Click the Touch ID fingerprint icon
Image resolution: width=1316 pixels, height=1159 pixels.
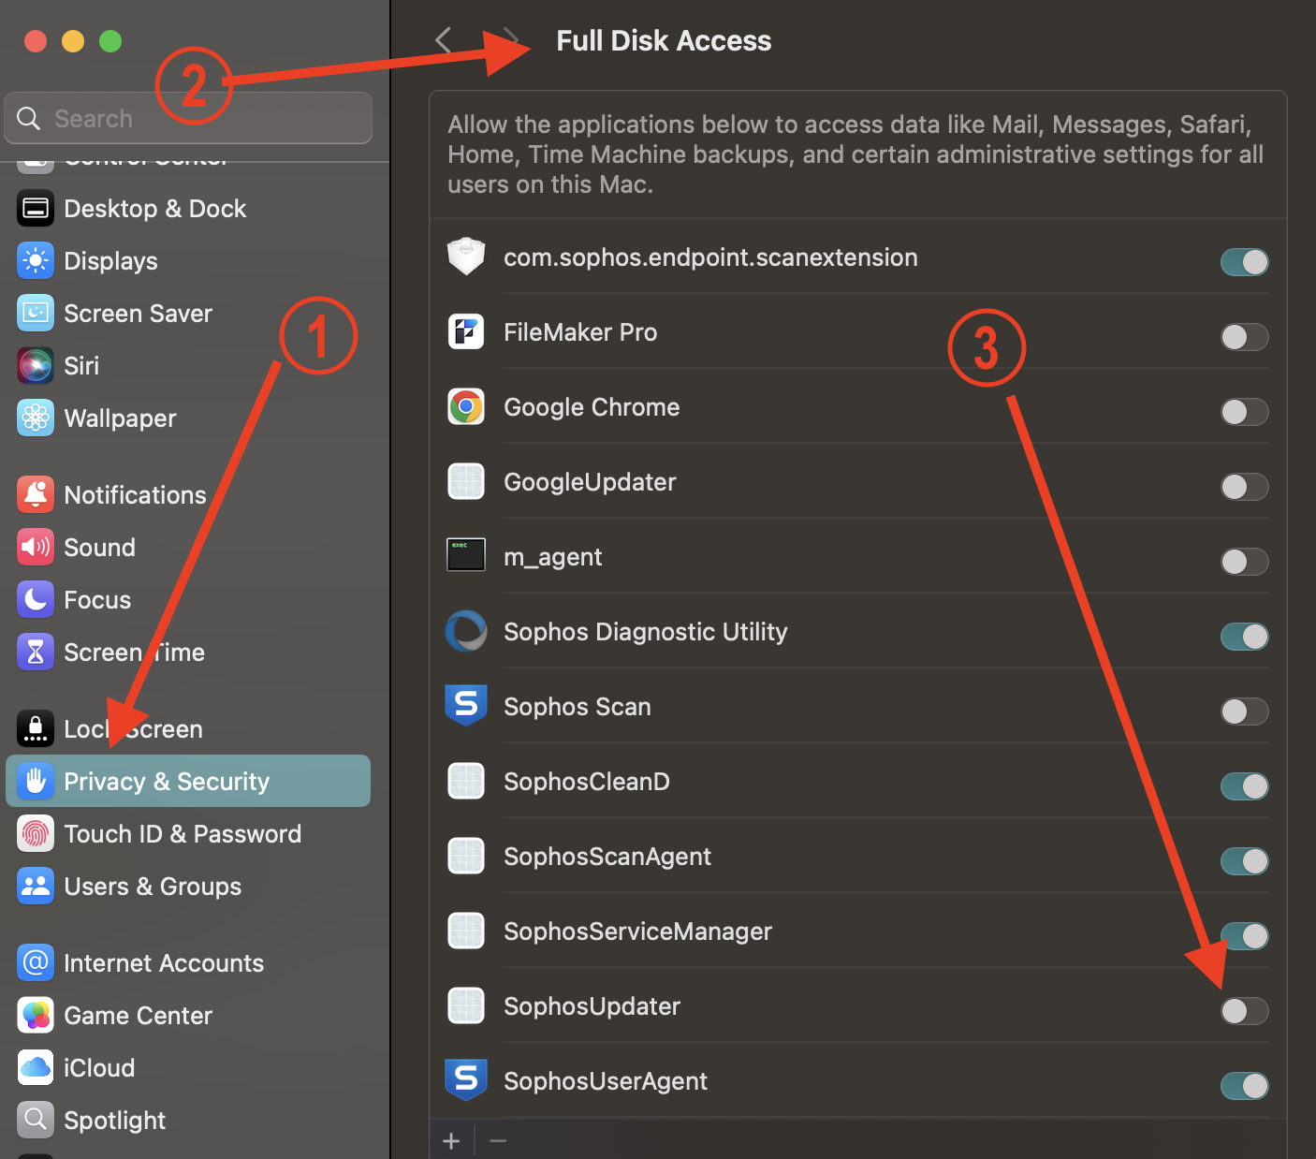pyautogui.click(x=36, y=834)
